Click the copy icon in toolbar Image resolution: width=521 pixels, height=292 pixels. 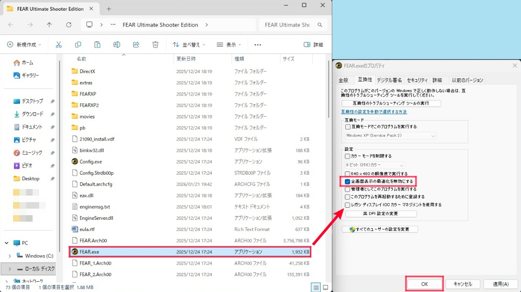tap(78, 45)
